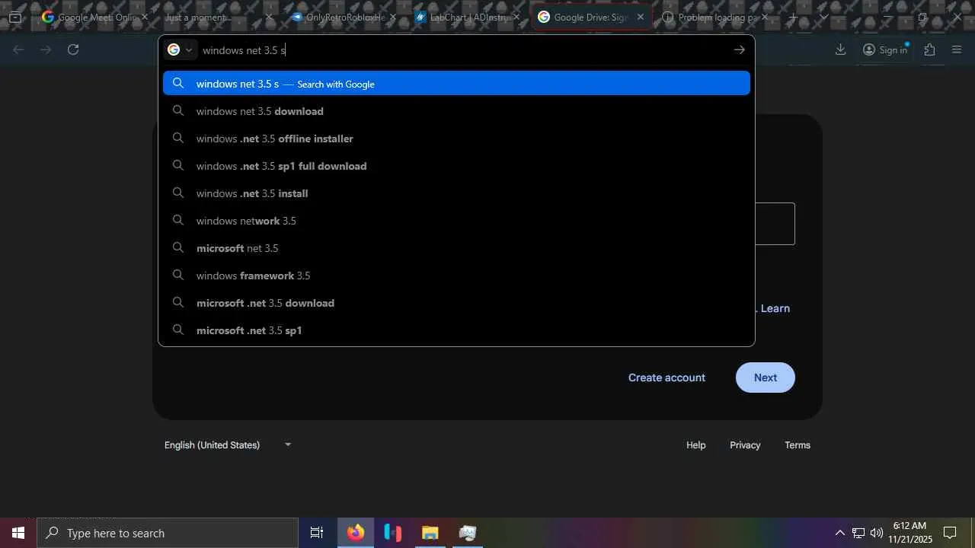Open the Firefox View icon
Viewport: 975px width, 548px height.
[14, 17]
